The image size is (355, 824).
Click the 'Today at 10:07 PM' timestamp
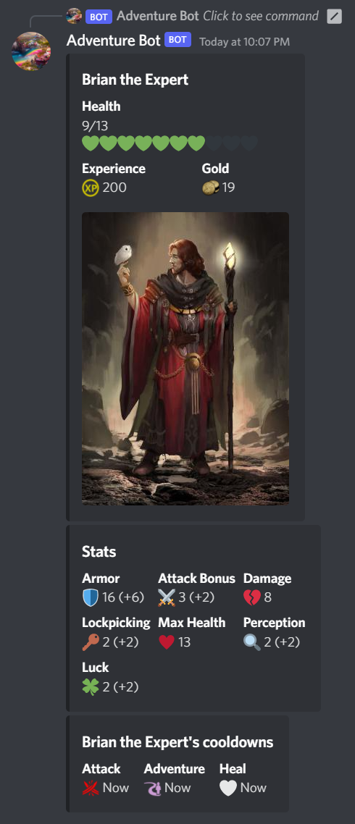tap(245, 41)
